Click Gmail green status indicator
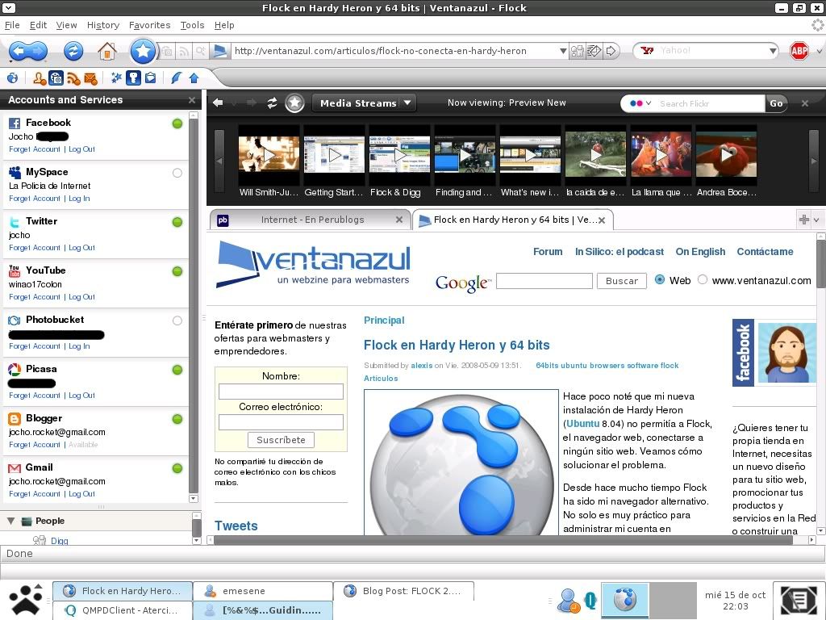Image resolution: width=826 pixels, height=620 pixels. [177, 468]
